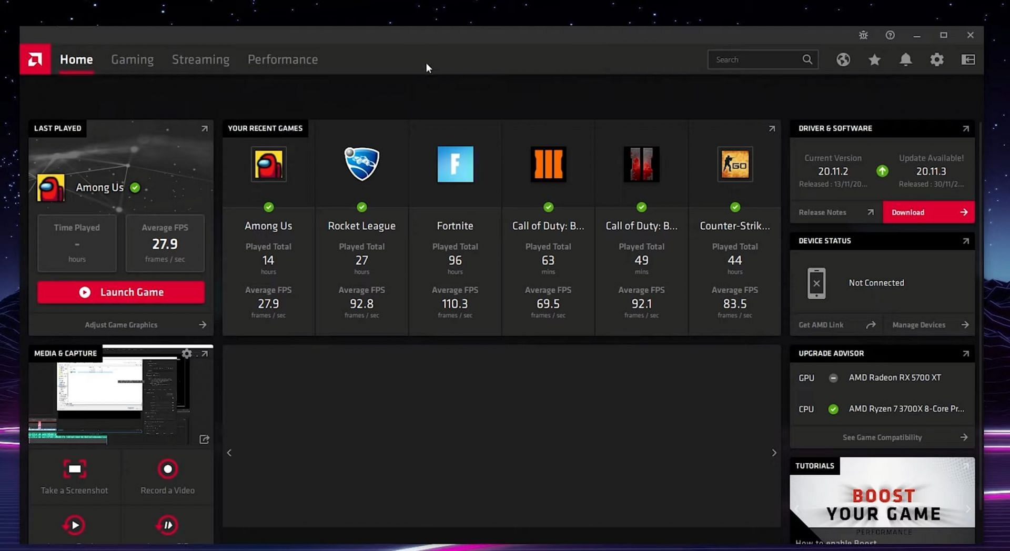The width and height of the screenshot is (1010, 551).
Task: Select the Among Us game icon in recent games
Action: pos(268,164)
